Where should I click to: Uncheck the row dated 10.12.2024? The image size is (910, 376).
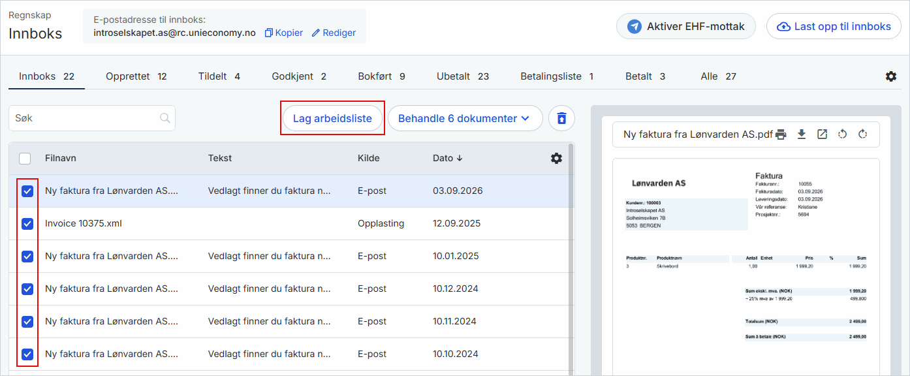pyautogui.click(x=27, y=289)
